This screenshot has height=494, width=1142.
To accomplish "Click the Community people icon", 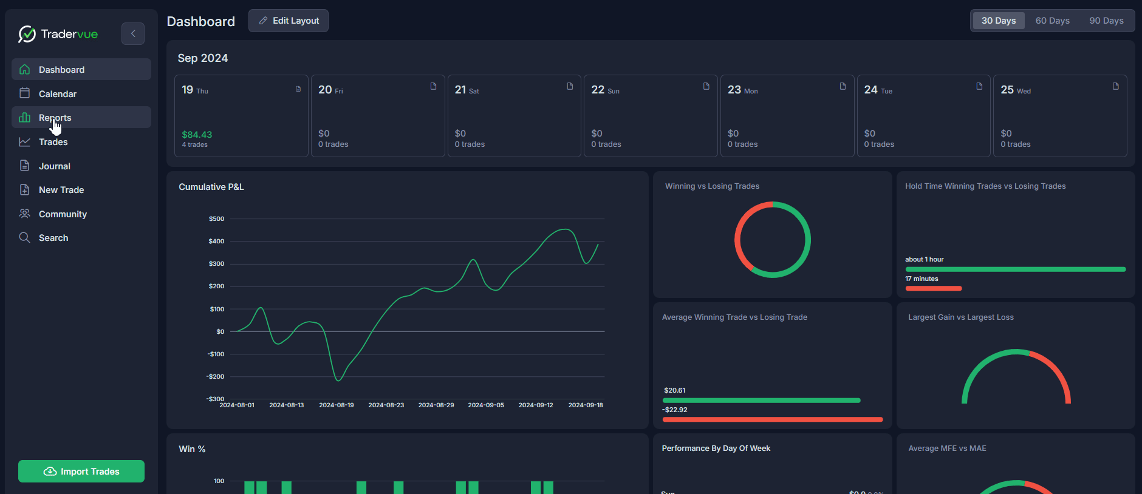I will click(25, 214).
